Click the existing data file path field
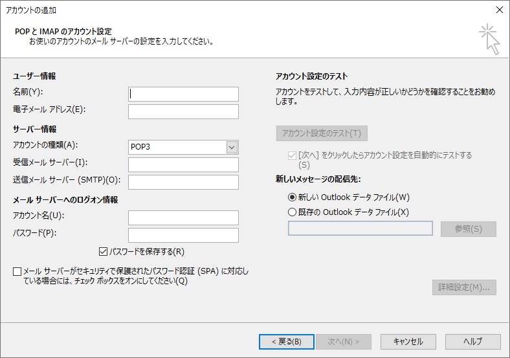This screenshot has height=358, width=510. click(360, 229)
